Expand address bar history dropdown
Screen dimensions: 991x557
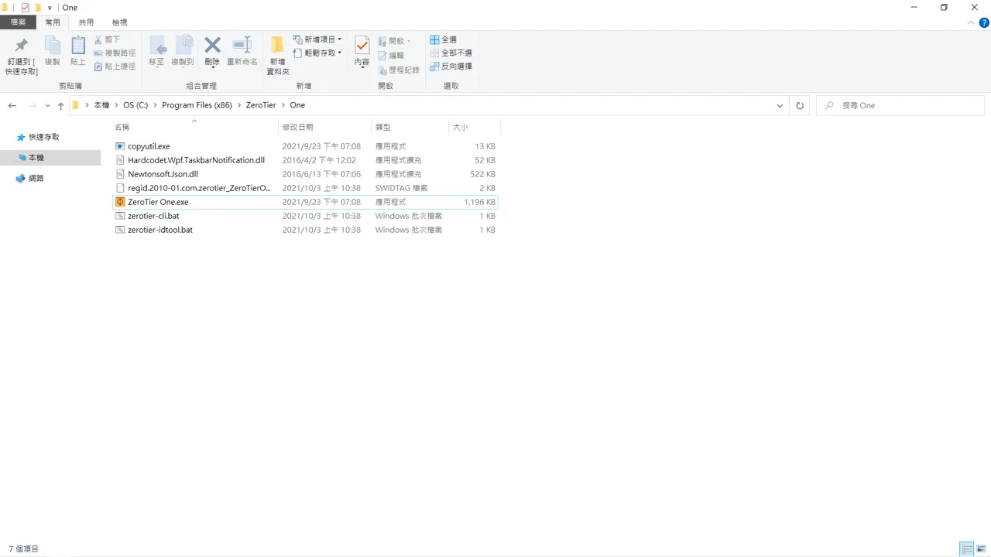tap(780, 105)
